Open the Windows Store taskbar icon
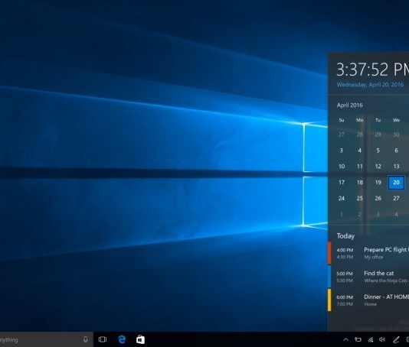This screenshot has height=347, width=409. coord(140,339)
